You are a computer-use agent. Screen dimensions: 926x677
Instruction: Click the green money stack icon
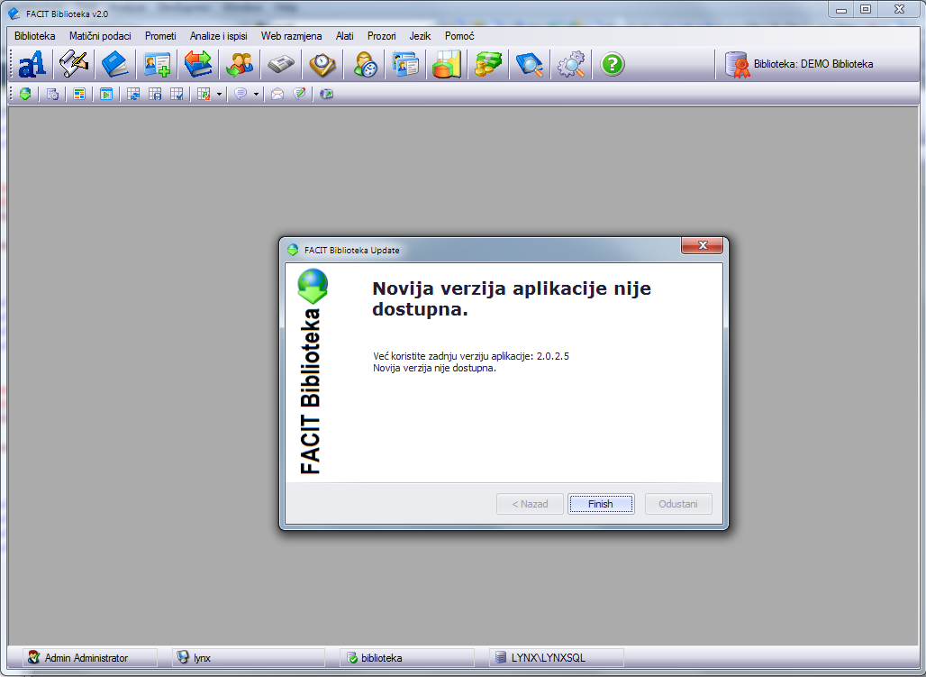(x=488, y=64)
